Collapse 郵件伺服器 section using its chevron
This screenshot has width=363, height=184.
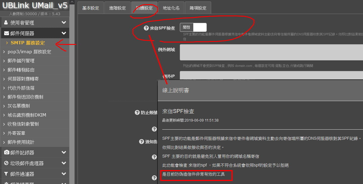(64, 33)
